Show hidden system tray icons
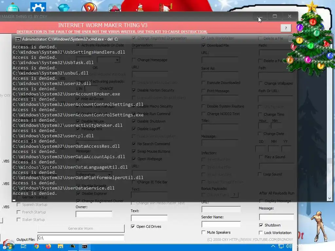The image size is (335, 251). pos(273,246)
